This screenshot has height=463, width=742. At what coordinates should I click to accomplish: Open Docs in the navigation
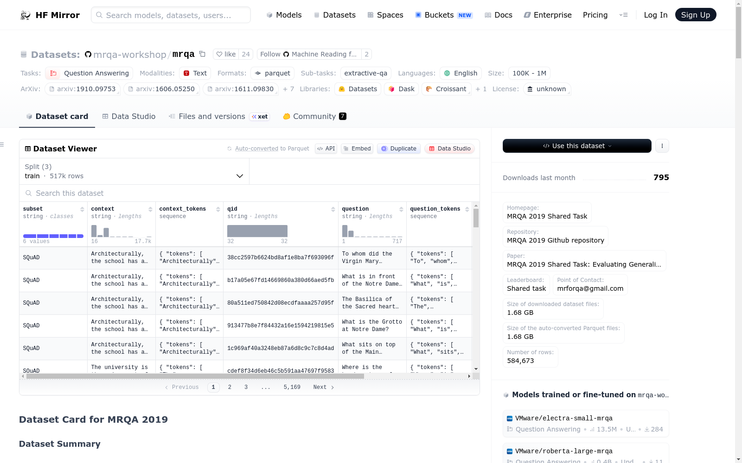coord(498,15)
